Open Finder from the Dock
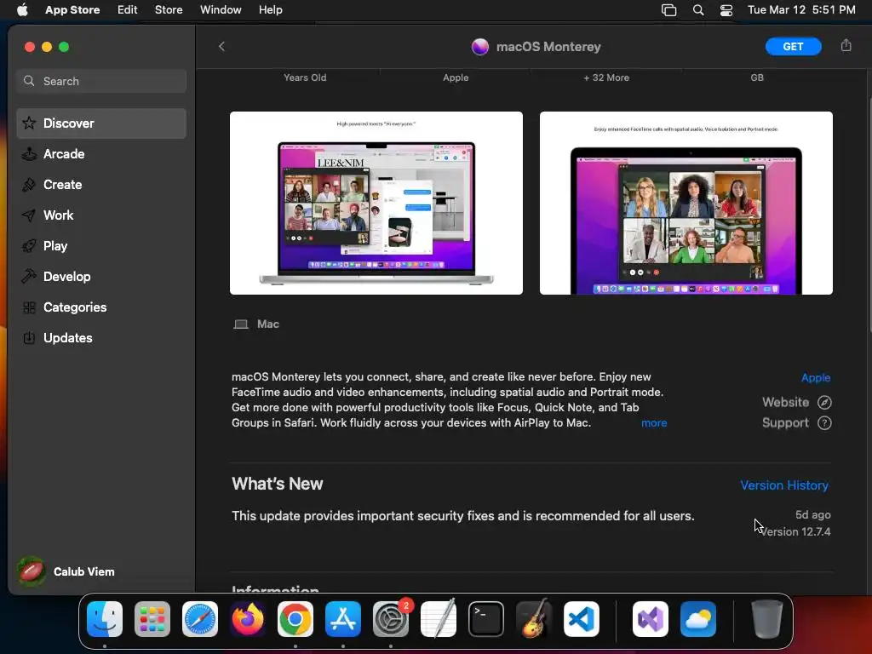872x654 pixels. pyautogui.click(x=105, y=619)
